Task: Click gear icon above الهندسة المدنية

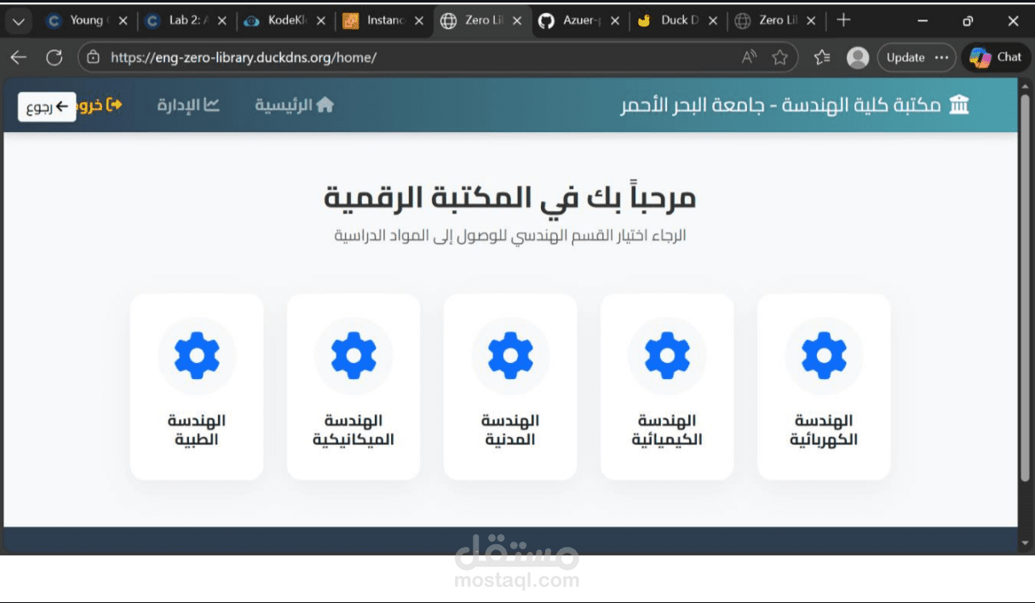Action: pyautogui.click(x=510, y=356)
